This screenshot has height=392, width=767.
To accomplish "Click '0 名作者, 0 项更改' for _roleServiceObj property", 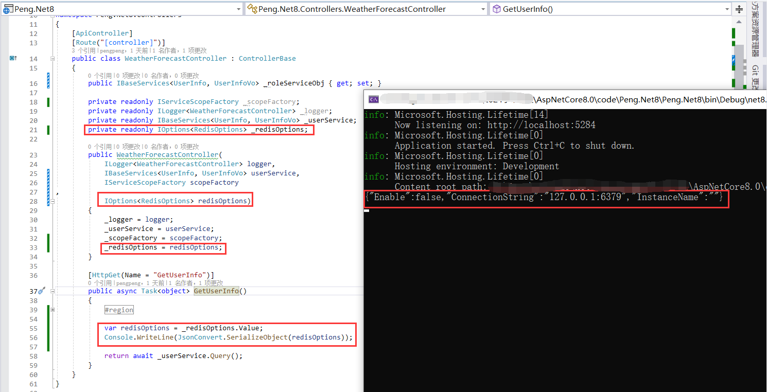I will 171,76.
